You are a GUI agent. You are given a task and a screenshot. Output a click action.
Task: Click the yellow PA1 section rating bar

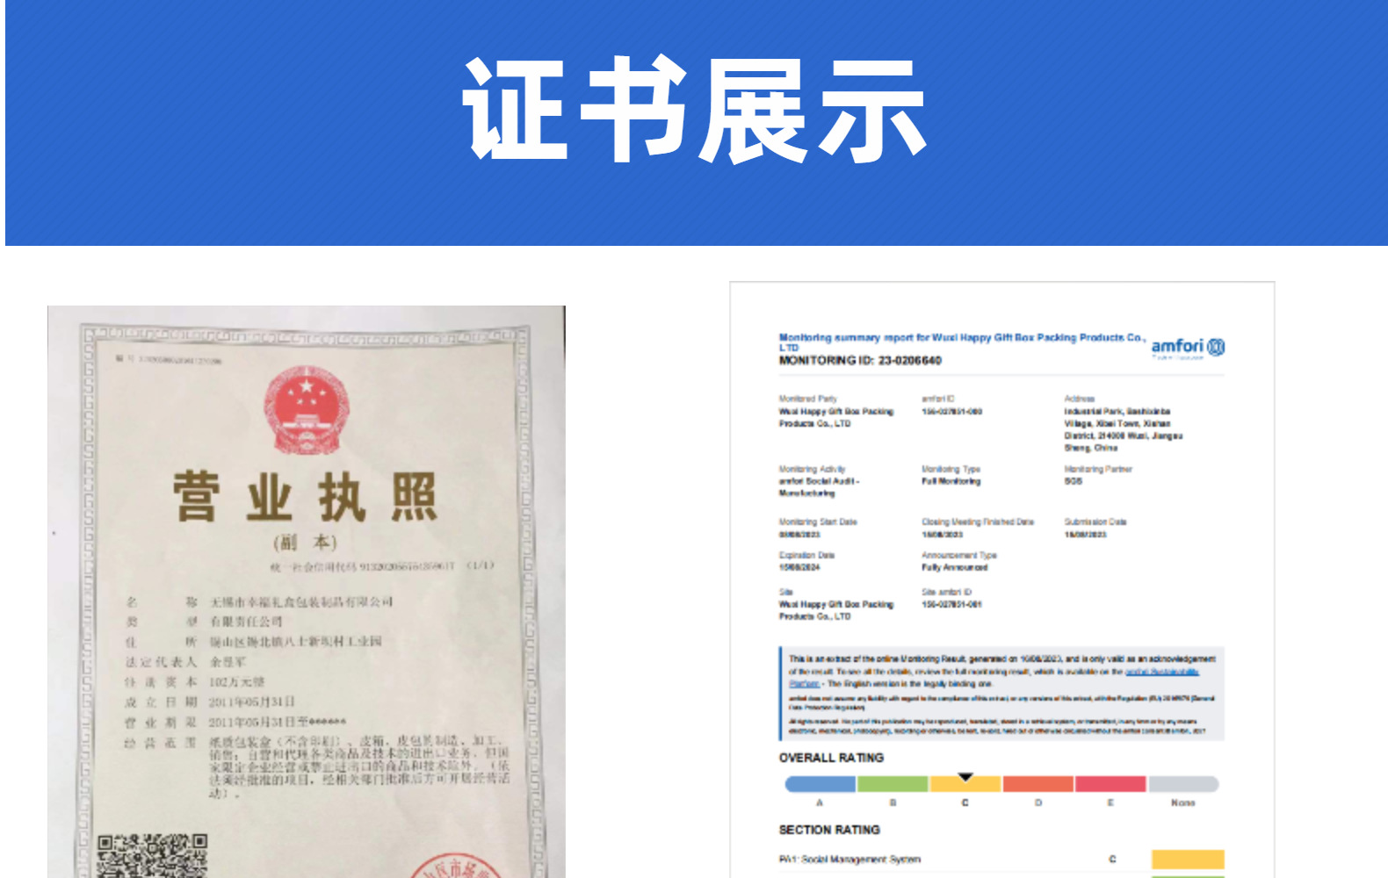tap(1188, 859)
